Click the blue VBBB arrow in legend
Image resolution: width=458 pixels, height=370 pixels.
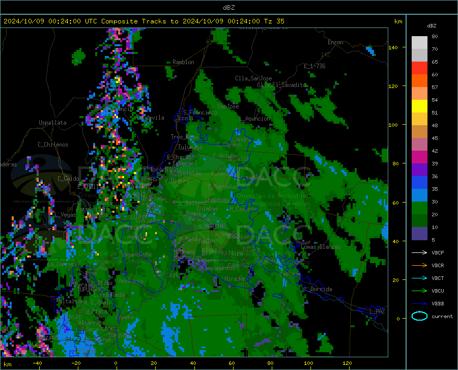pyautogui.click(x=419, y=303)
